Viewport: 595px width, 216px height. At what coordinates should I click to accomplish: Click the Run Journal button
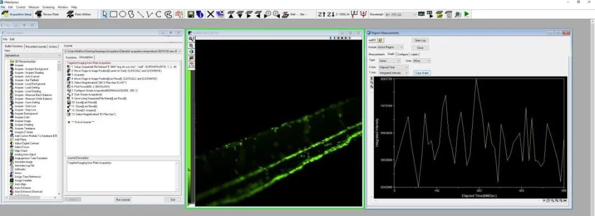[122, 200]
